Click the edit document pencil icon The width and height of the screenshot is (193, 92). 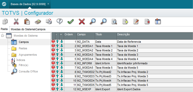136,21
